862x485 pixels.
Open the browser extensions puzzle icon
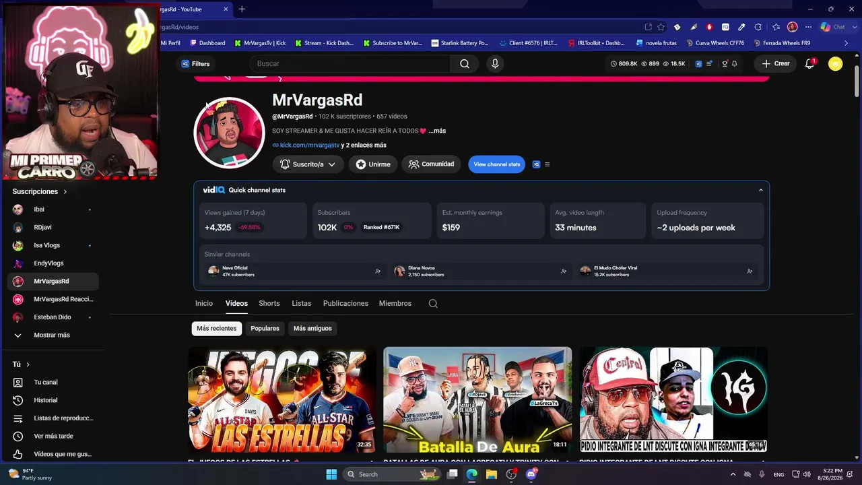[758, 27]
